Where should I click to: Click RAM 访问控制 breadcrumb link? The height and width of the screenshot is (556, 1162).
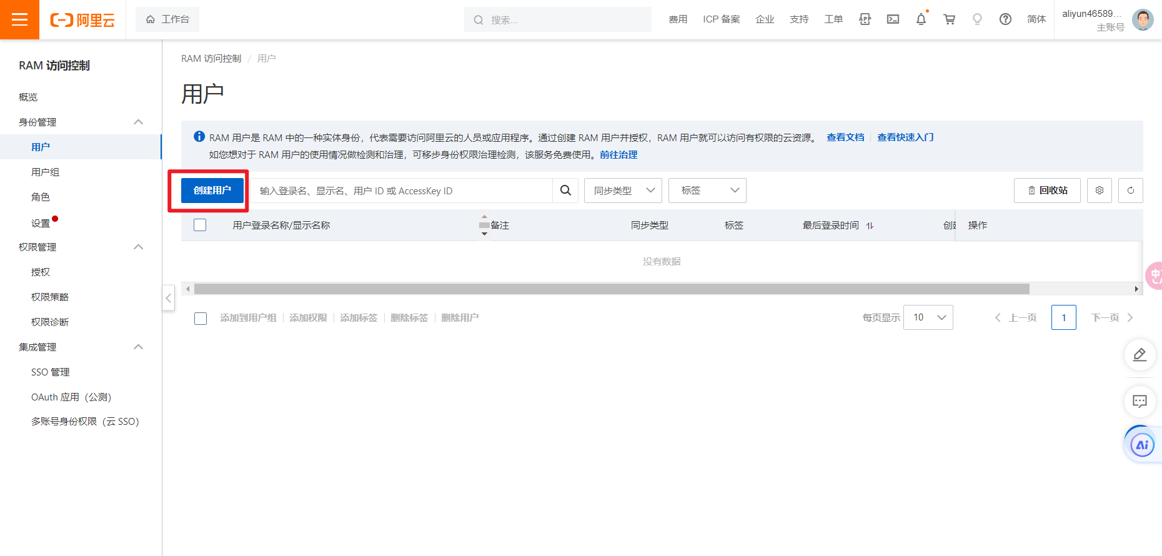[x=211, y=58]
